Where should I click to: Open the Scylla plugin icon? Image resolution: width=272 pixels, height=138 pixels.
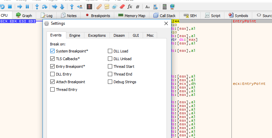(89, 7)
